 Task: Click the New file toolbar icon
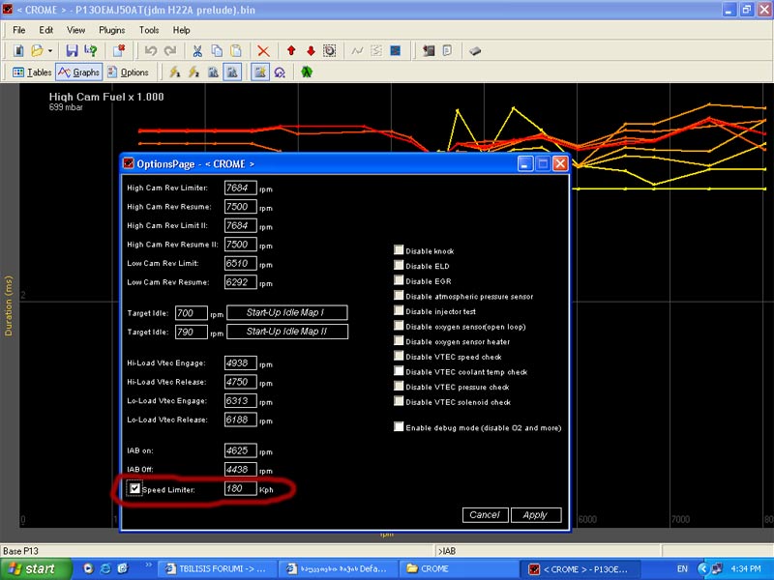pyautogui.click(x=18, y=50)
